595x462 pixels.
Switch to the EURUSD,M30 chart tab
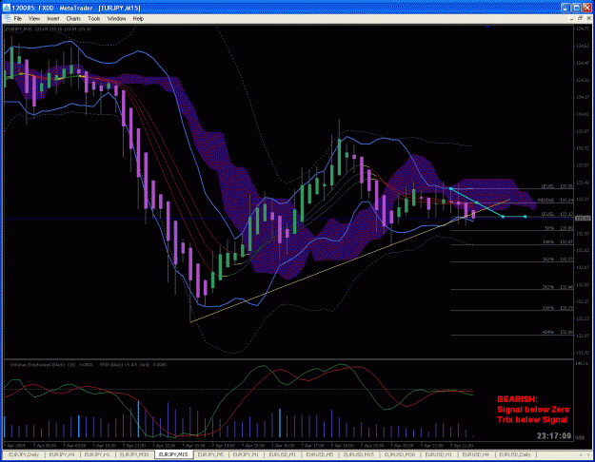(x=400, y=454)
